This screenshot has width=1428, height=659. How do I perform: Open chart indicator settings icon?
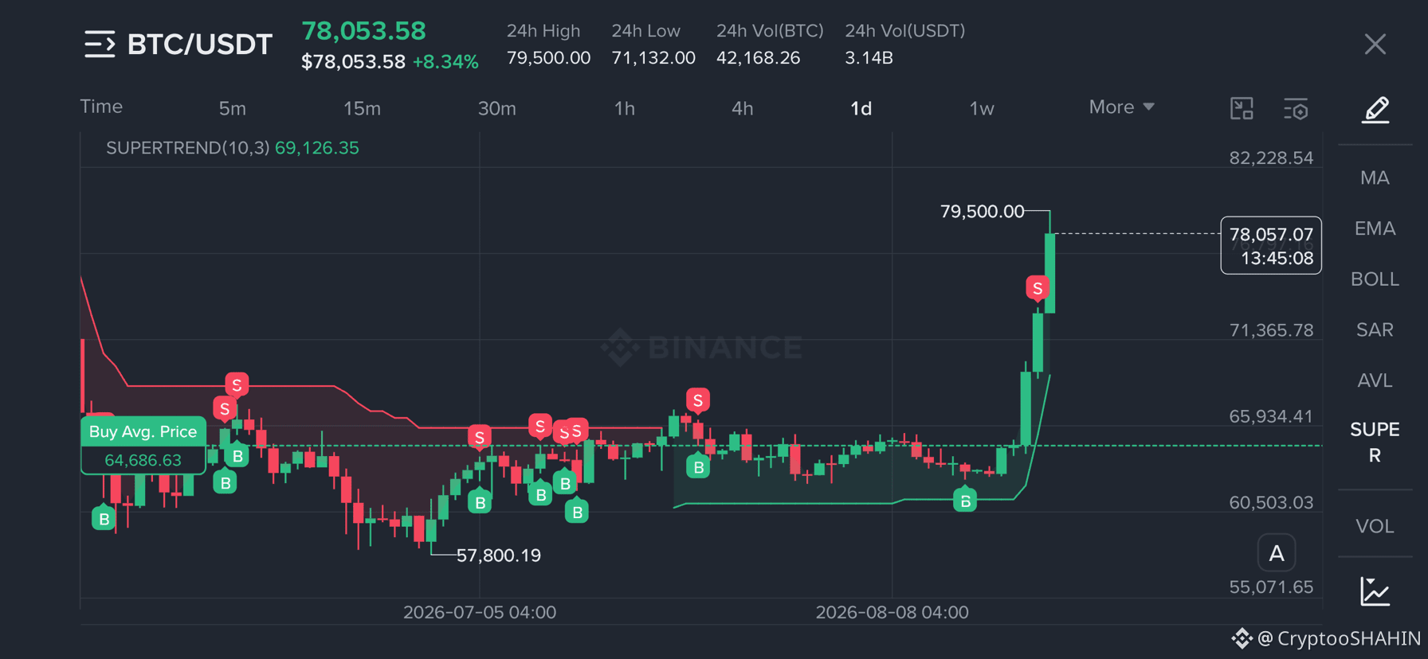[1296, 109]
